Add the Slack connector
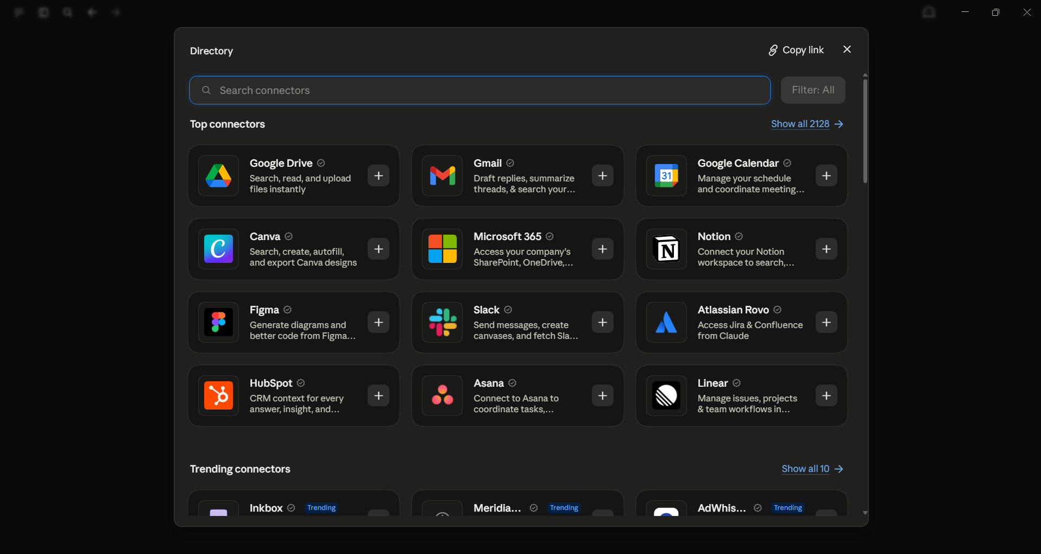Screen dimensions: 1041x554 603,322
